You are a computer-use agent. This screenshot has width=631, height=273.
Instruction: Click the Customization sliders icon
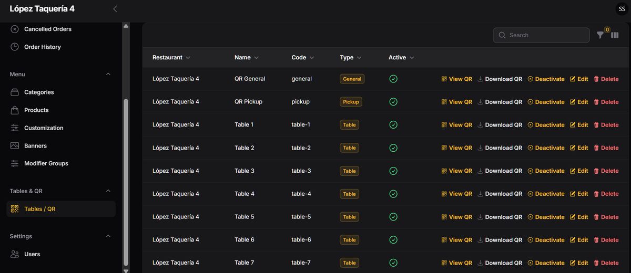coord(15,128)
